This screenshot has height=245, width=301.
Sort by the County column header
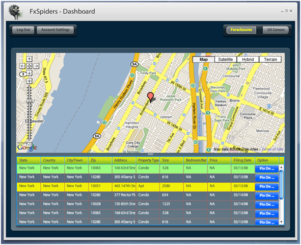click(52, 160)
